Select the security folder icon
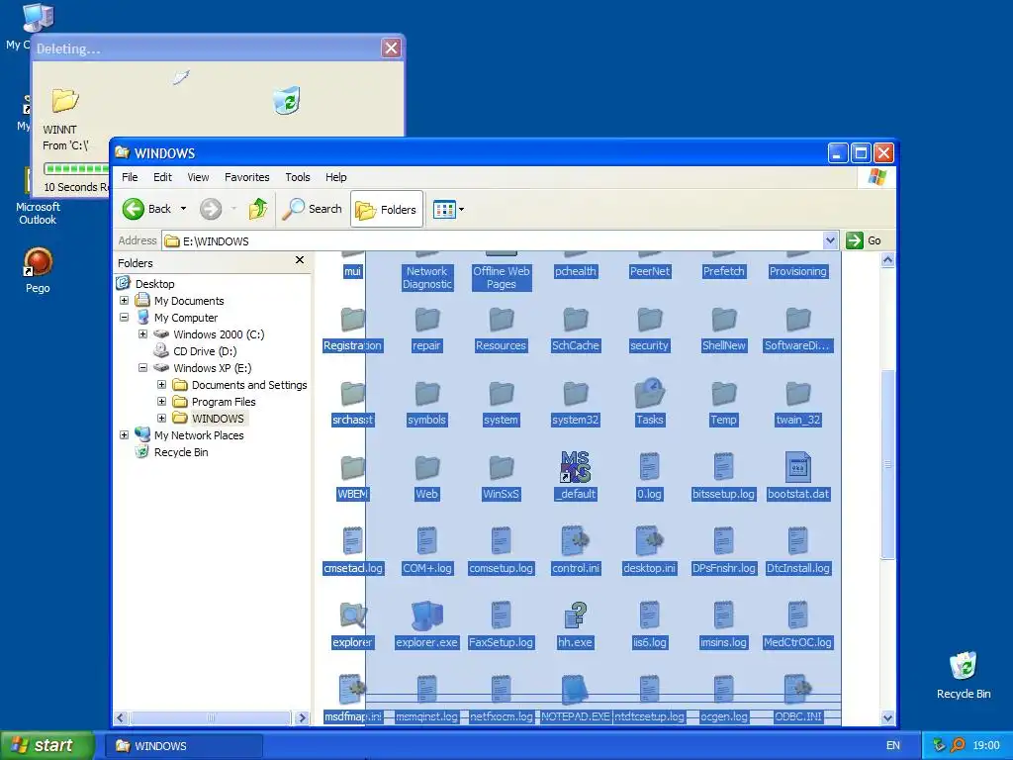Screen dimensions: 1013x760 (x=649, y=319)
